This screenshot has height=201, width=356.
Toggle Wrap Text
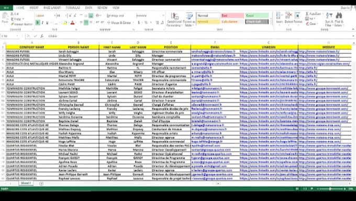pos(115,16)
